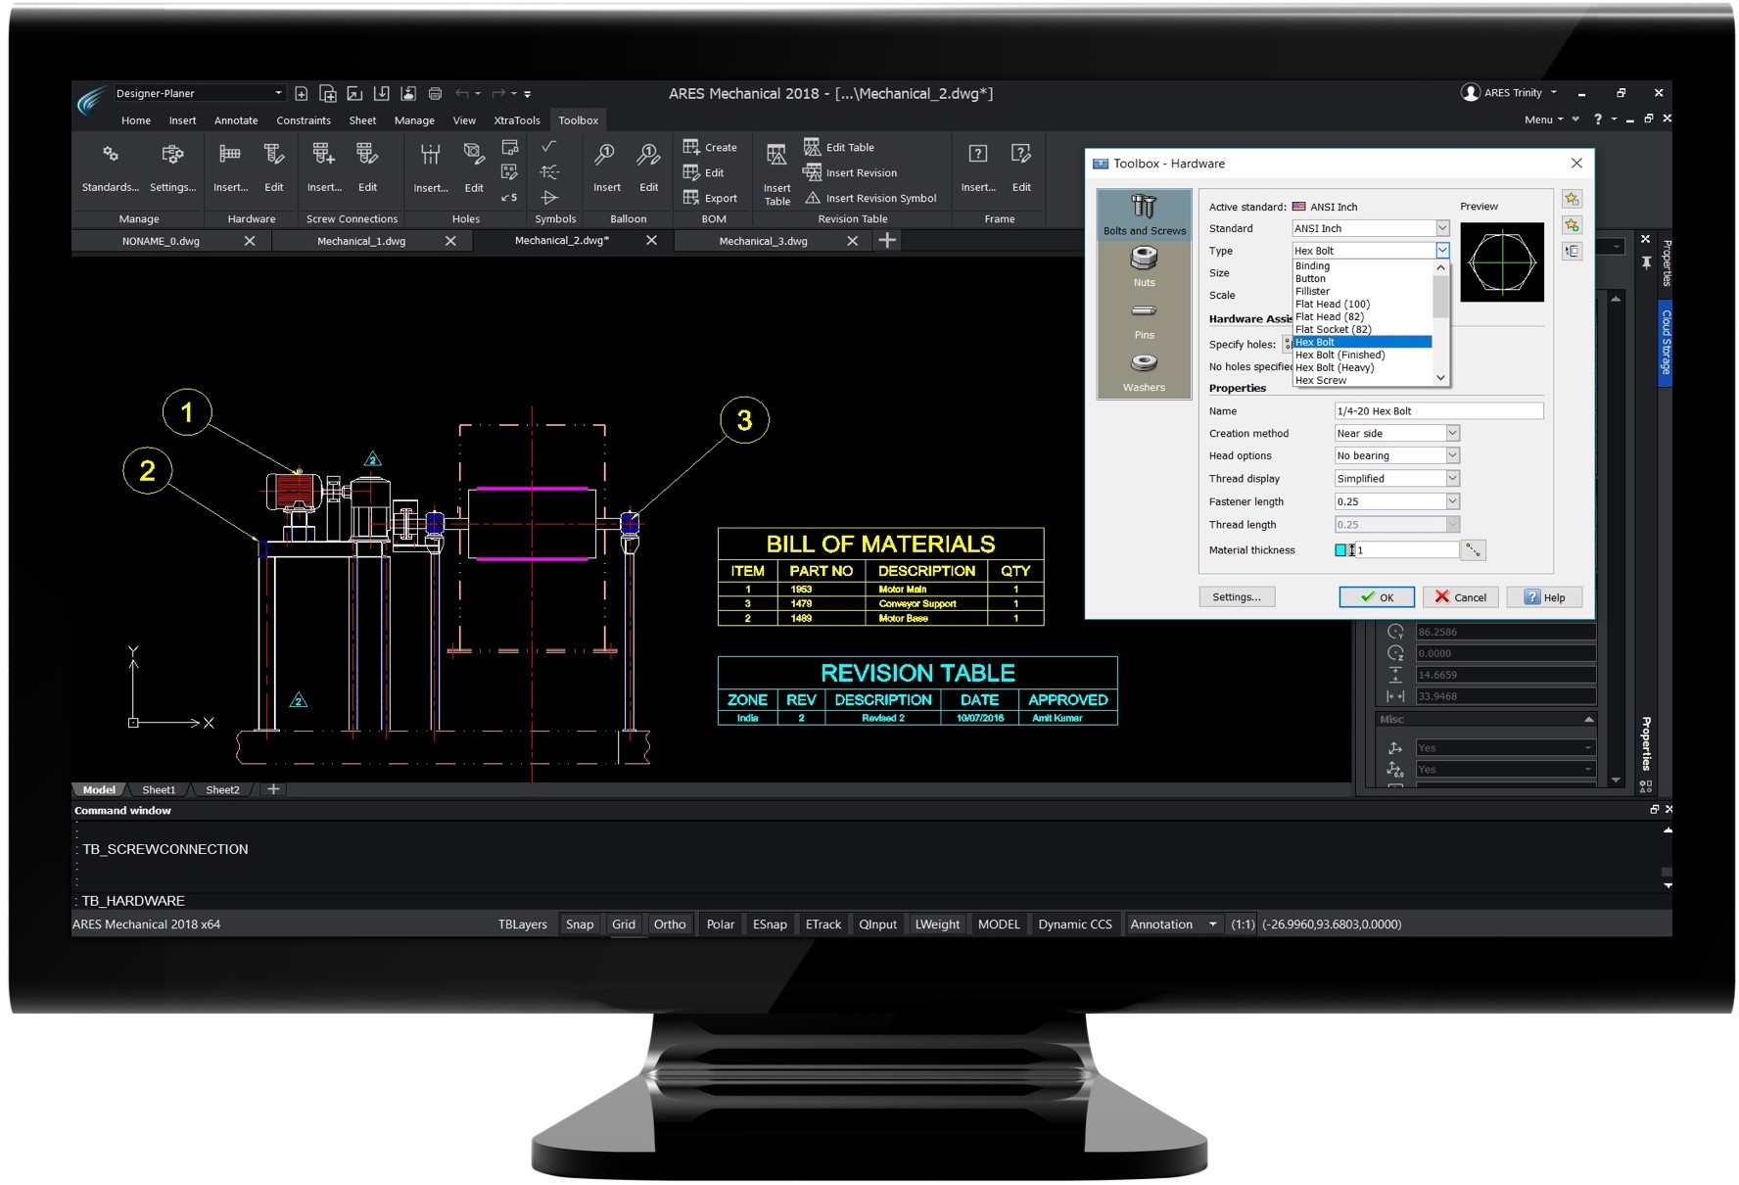Select Washers hardware category
The width and height of the screenshot is (1739, 1185).
(x=1145, y=373)
